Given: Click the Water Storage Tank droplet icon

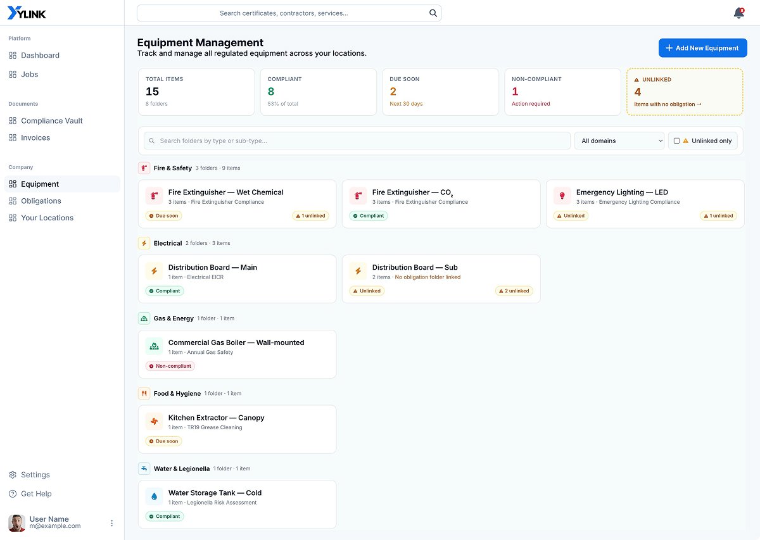Looking at the screenshot, I should click(155, 496).
